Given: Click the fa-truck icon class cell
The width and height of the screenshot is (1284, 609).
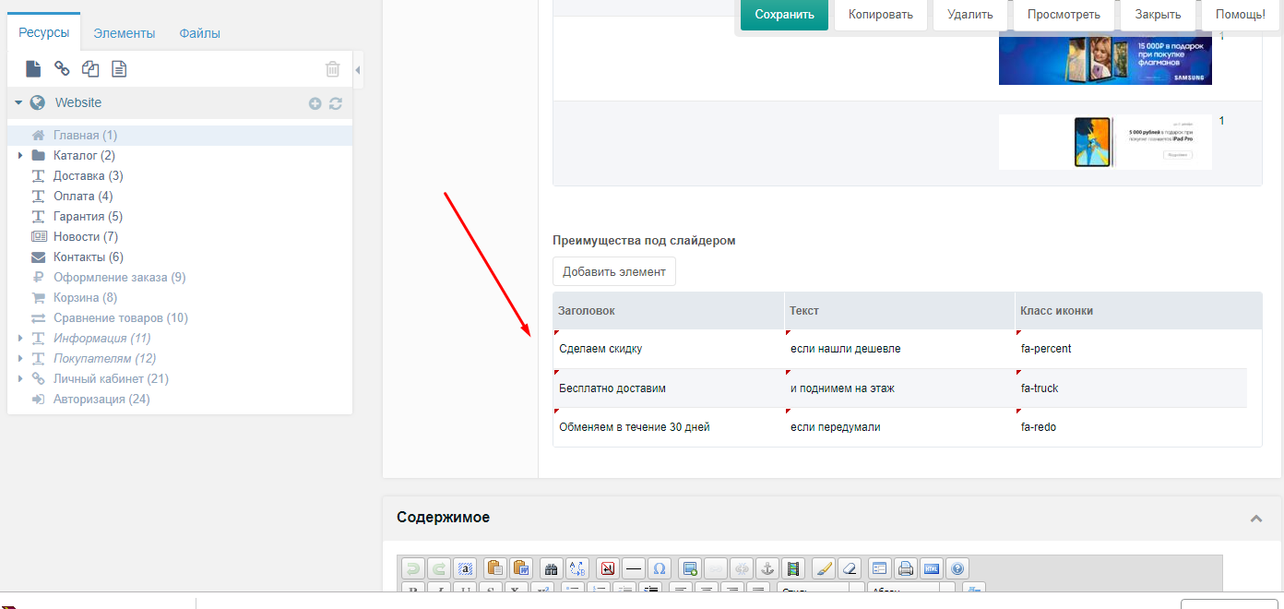Looking at the screenshot, I should (x=1131, y=388).
